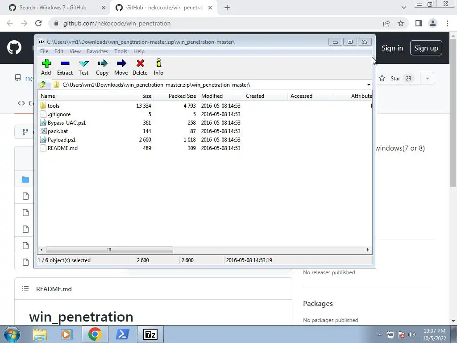Click the volume speaker tray icon

[x=412, y=335]
